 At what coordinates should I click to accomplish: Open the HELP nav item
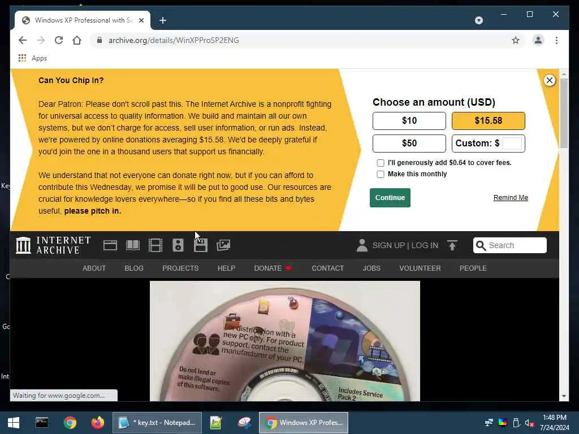coord(226,268)
